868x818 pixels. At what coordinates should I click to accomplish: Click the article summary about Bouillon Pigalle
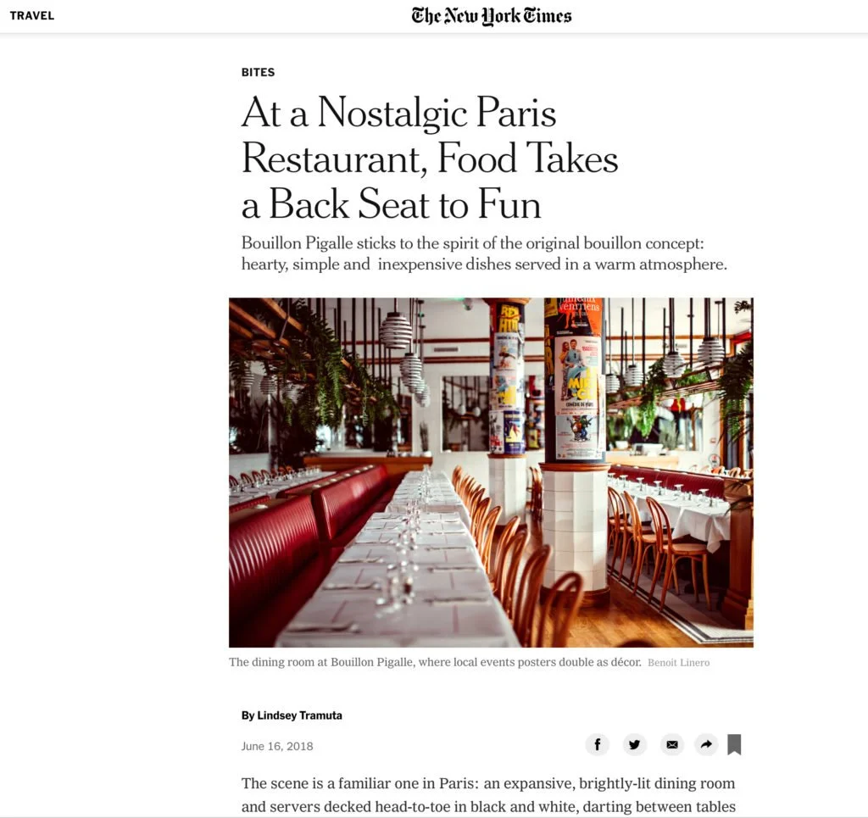(484, 253)
